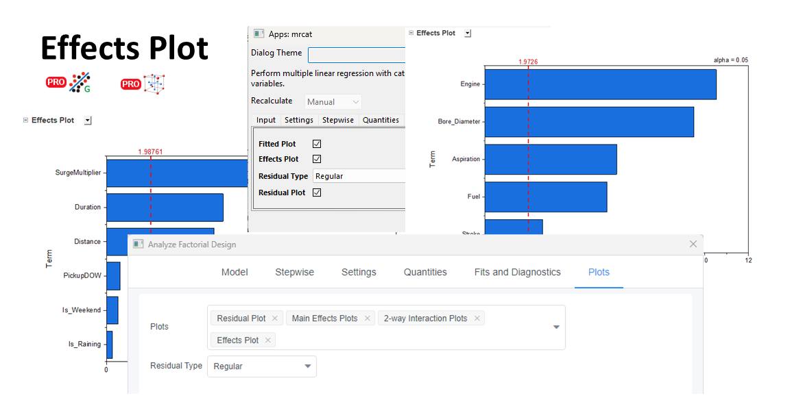The image size is (790, 413).
Task: Open the Model tab
Action: coord(235,272)
